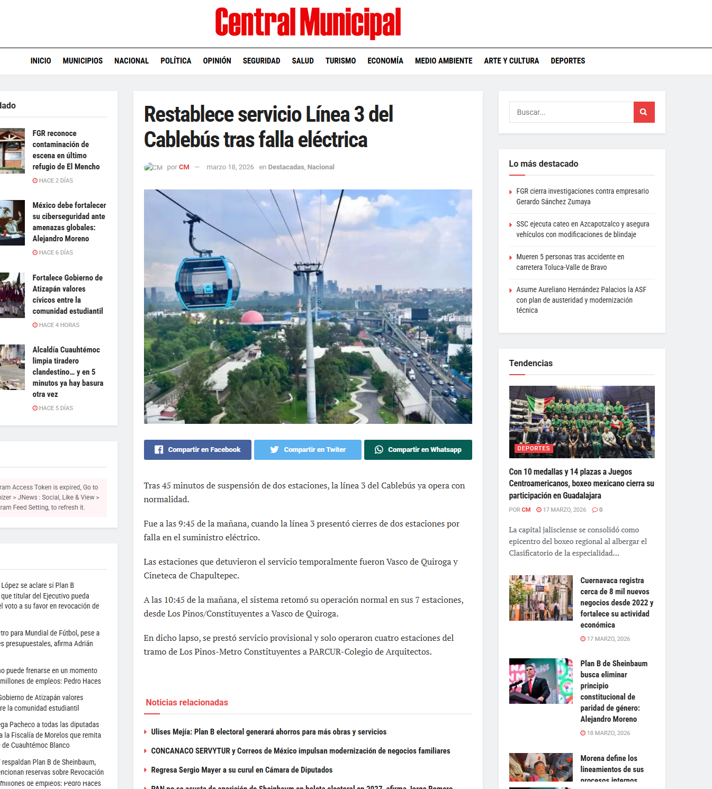The height and width of the screenshot is (789, 712).
Task: Open the Cablebús article main image
Action: pos(308,306)
